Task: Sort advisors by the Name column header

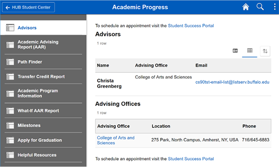Action: pyautogui.click(x=103, y=65)
